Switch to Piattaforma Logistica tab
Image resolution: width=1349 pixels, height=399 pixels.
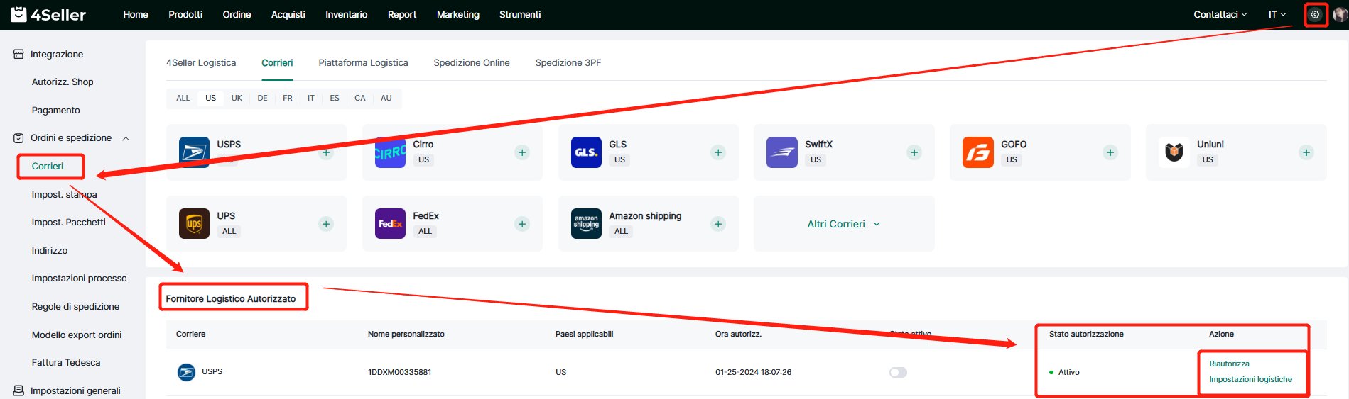[363, 62]
